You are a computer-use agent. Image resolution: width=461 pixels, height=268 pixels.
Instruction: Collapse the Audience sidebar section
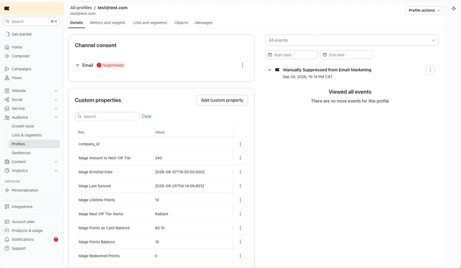pyautogui.click(x=56, y=117)
